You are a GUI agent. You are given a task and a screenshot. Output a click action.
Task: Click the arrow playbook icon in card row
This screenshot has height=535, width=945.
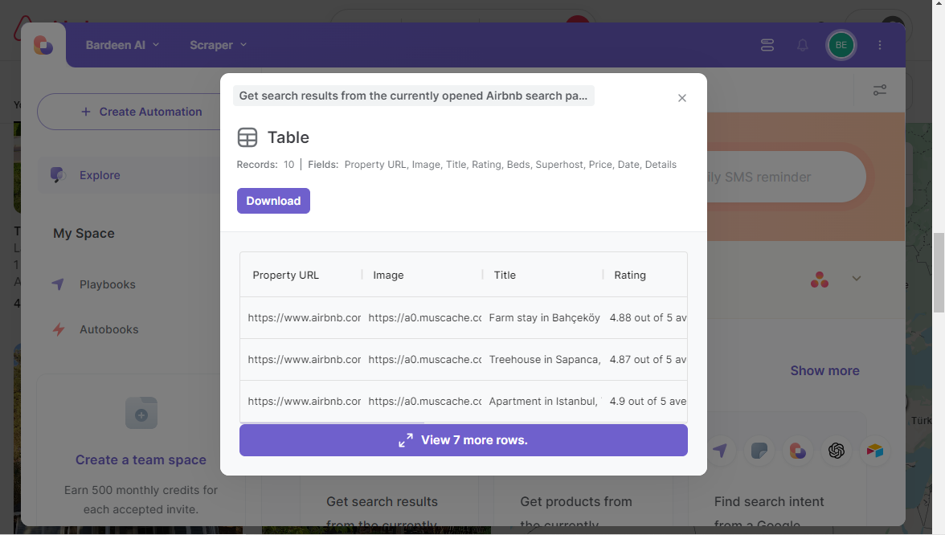pyautogui.click(x=721, y=451)
